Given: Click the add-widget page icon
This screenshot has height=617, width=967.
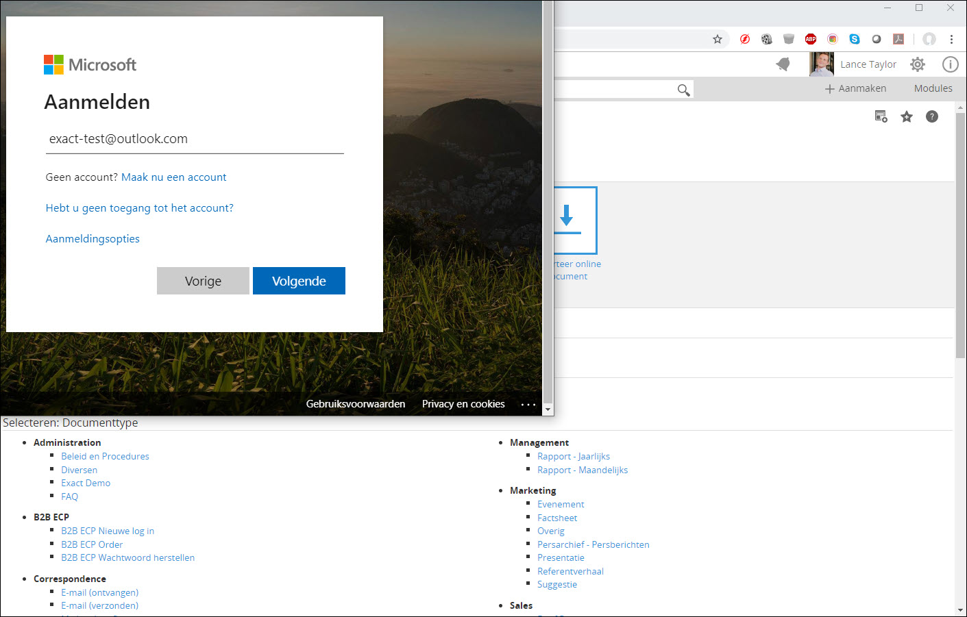Looking at the screenshot, I should point(881,116).
